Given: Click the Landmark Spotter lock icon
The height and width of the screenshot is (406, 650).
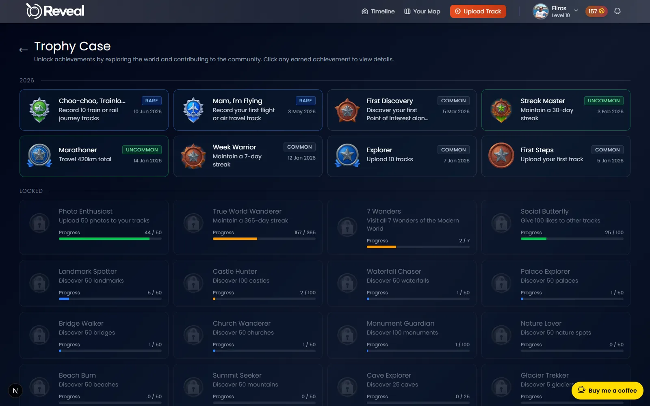Looking at the screenshot, I should [x=39, y=283].
